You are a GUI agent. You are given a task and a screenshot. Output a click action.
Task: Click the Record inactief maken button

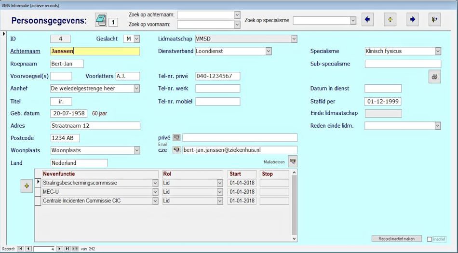click(396, 239)
